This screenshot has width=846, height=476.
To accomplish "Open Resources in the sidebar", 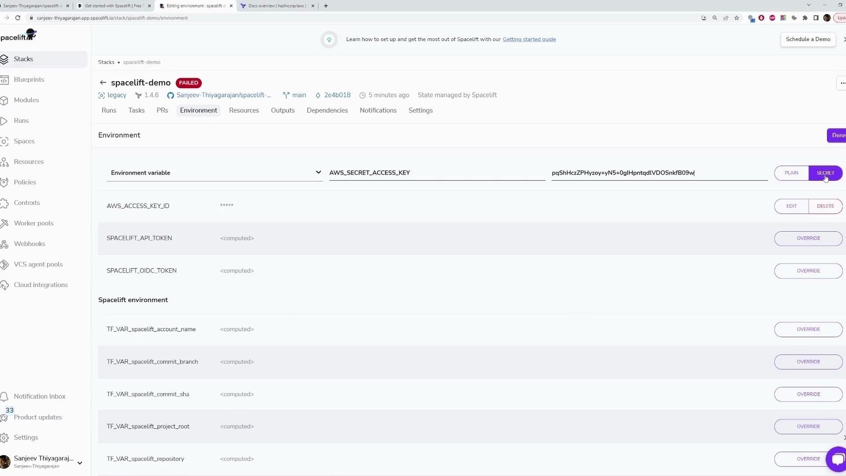I will coord(29,162).
